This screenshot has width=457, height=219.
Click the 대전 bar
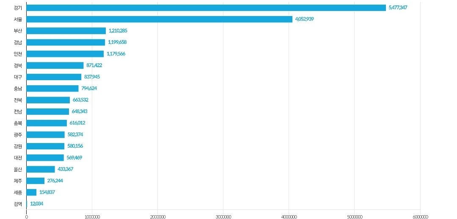45,158
